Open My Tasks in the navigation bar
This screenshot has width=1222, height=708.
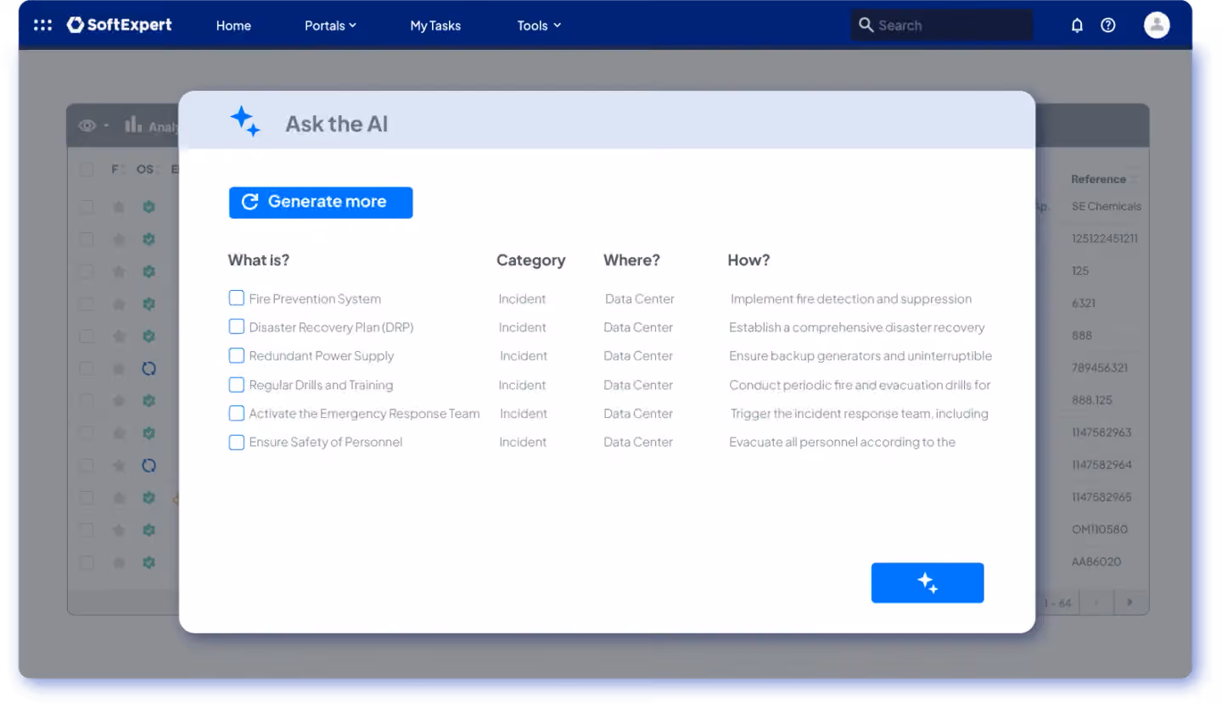tap(435, 25)
